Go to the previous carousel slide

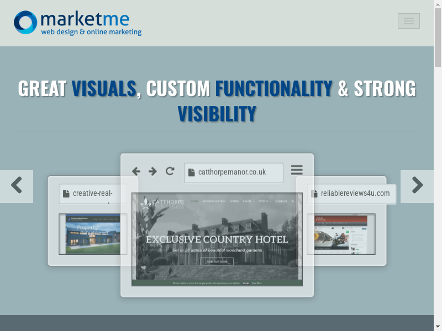coord(17,186)
